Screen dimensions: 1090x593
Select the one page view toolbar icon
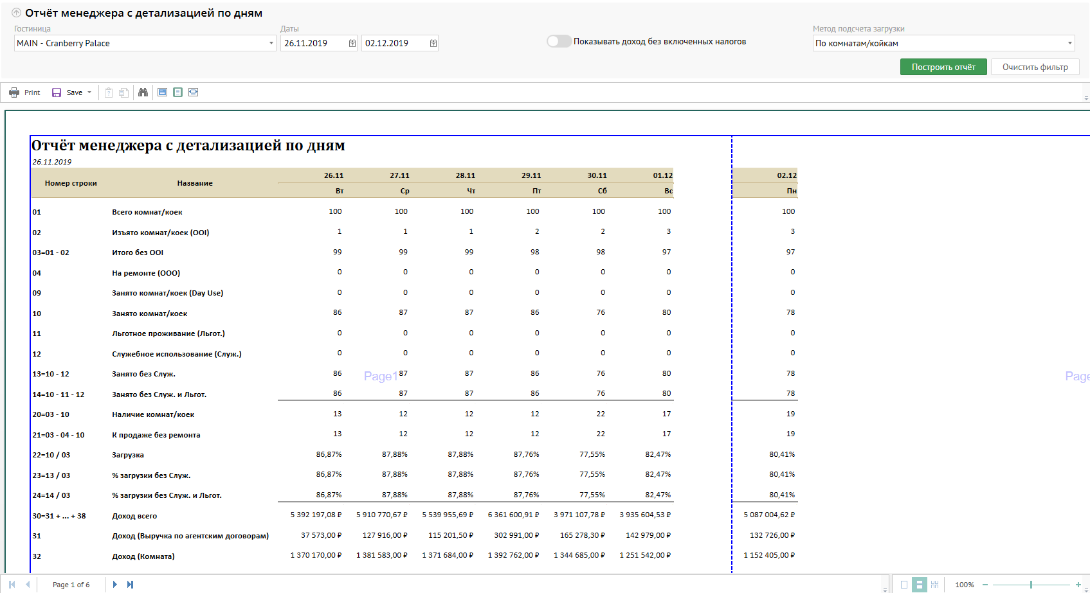(x=177, y=93)
